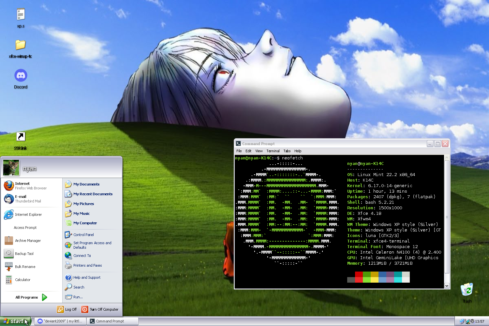Open the Help menu in terminal

[x=298, y=151]
